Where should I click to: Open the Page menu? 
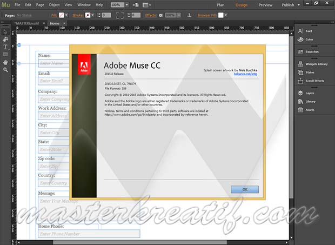[x=40, y=5]
